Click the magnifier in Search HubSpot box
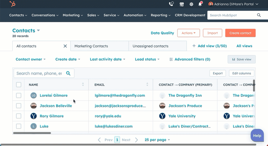268x146 pixels. (x=259, y=15)
